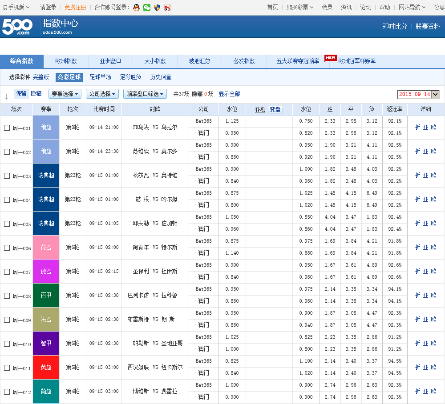Open 欧 European odds for match 周一003
This screenshot has width=445, height=404.
[433, 175]
